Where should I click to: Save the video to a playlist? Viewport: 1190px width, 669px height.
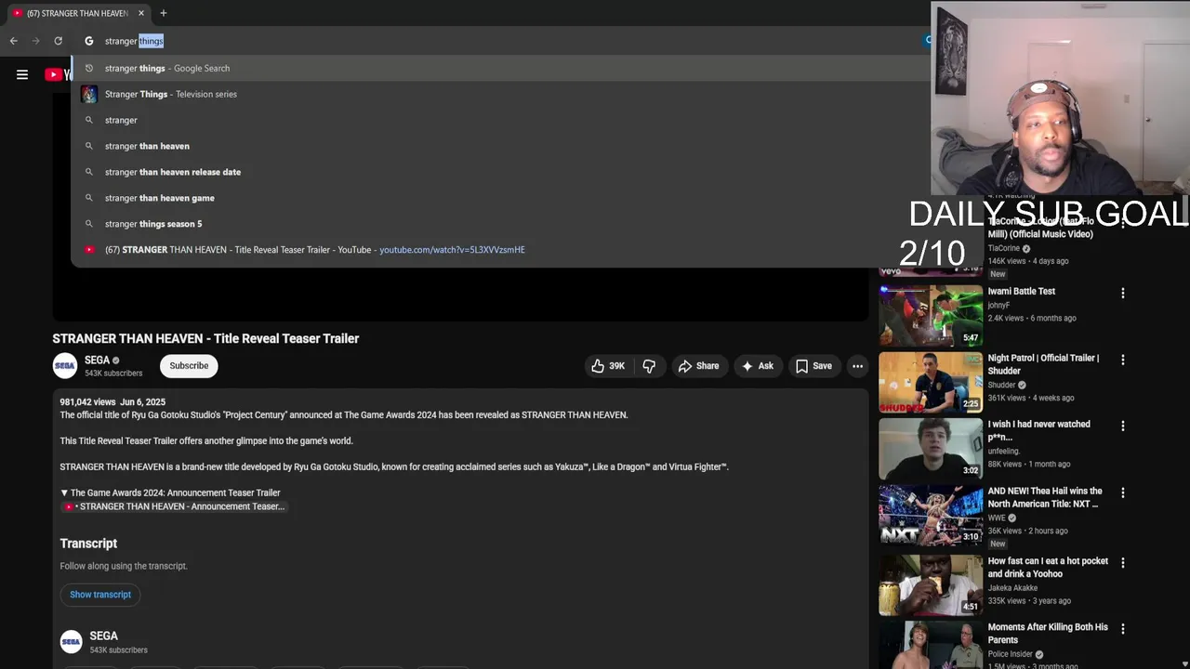(x=813, y=366)
